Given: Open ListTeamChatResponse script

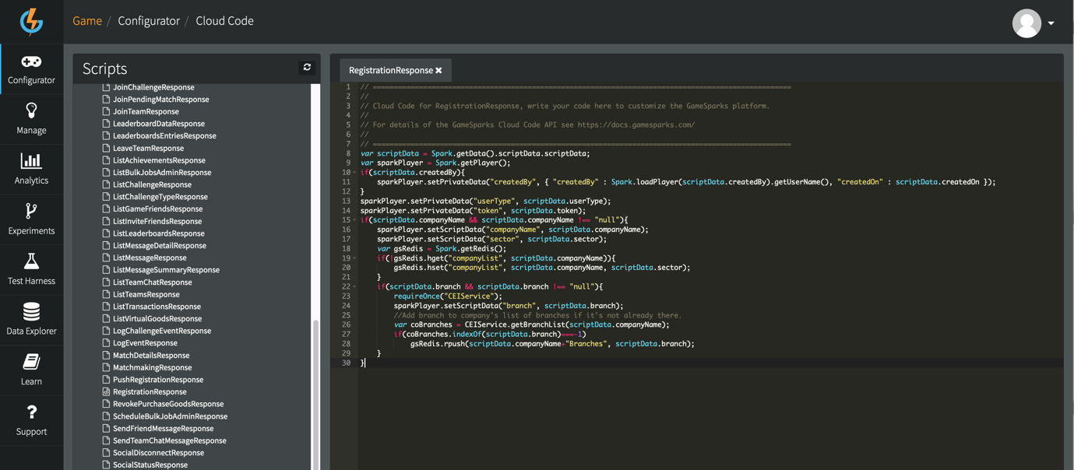Looking at the screenshot, I should 152,282.
